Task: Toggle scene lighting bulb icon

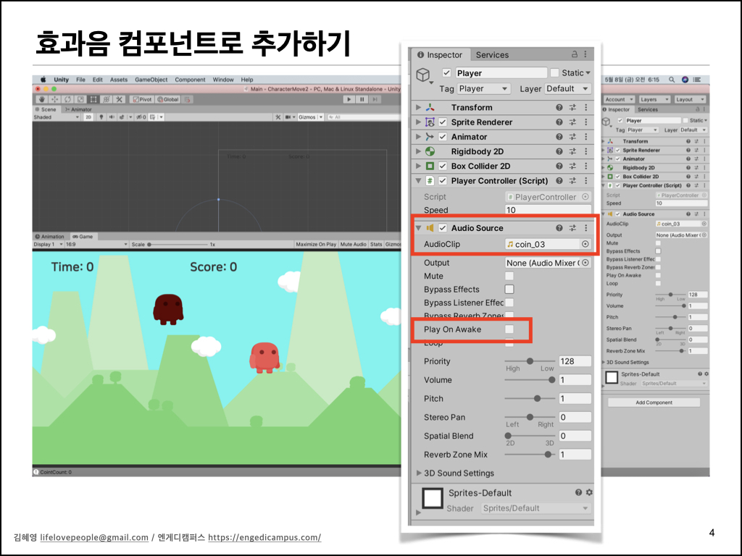Action: pyautogui.click(x=101, y=117)
